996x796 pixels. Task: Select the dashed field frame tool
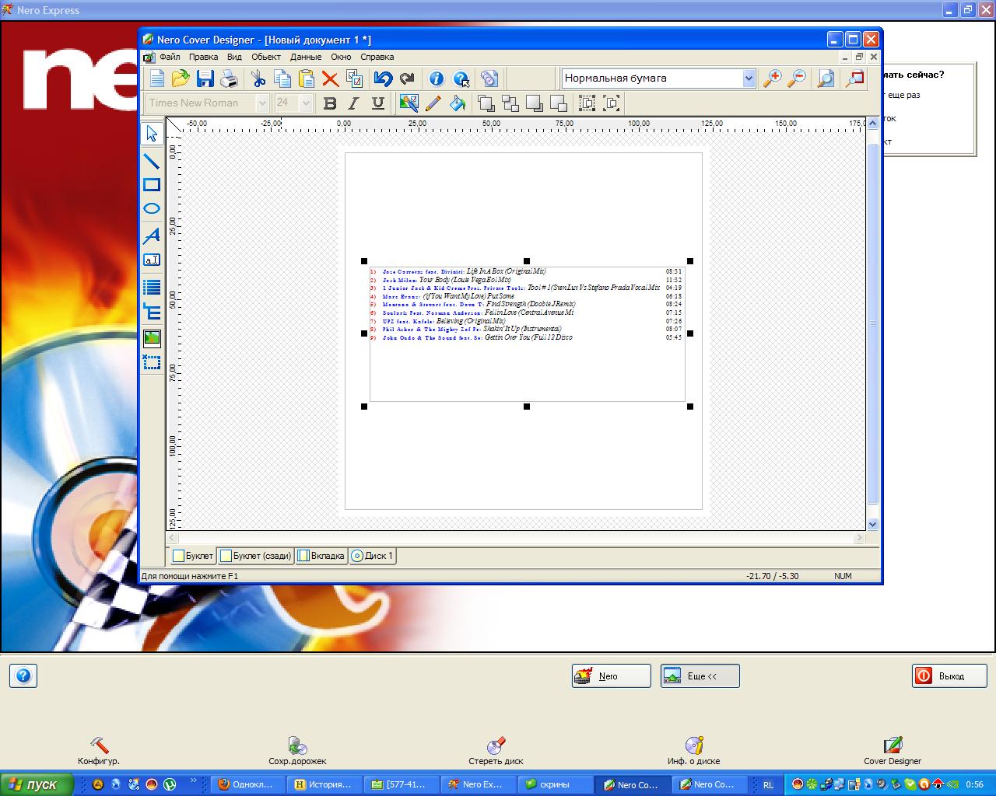point(152,362)
